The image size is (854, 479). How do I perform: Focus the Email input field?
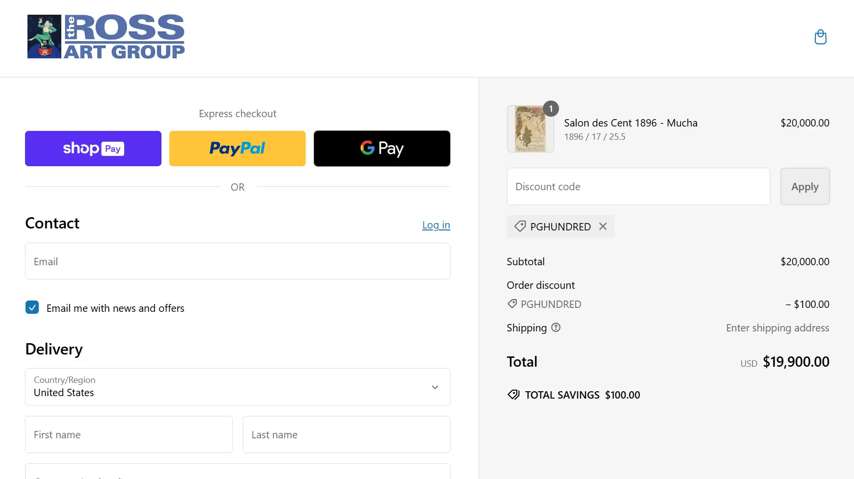click(238, 261)
